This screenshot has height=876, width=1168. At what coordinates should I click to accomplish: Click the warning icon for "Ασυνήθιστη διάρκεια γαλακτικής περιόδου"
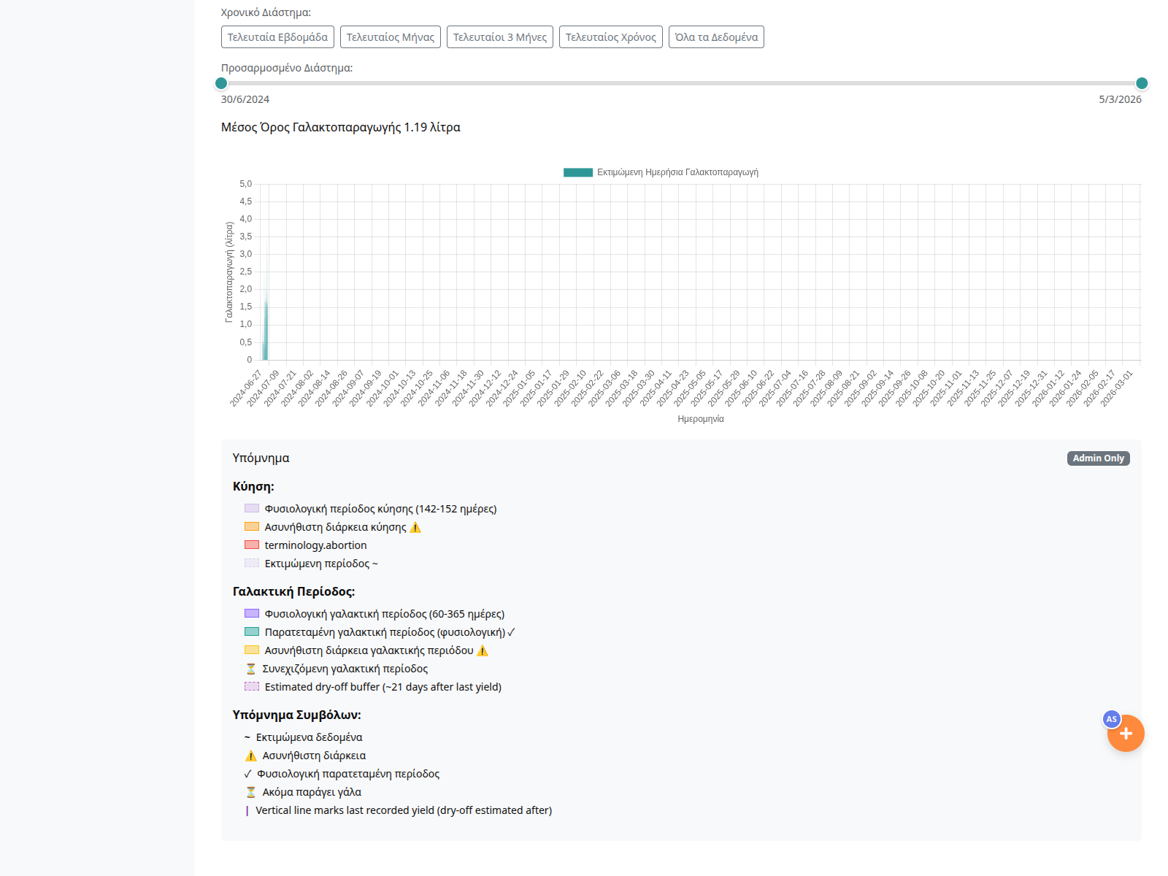tap(482, 650)
